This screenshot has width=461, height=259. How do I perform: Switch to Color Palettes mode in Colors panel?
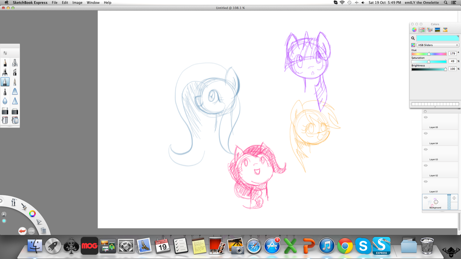(x=430, y=30)
